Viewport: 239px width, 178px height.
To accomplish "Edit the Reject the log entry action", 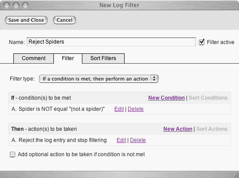I will click(x=122, y=140).
